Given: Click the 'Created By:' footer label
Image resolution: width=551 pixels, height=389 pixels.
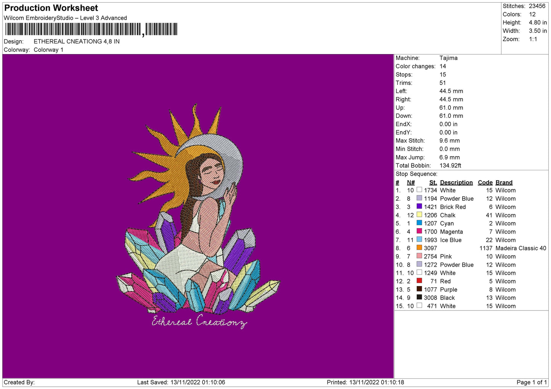Looking at the screenshot, I should pyautogui.click(x=19, y=382).
